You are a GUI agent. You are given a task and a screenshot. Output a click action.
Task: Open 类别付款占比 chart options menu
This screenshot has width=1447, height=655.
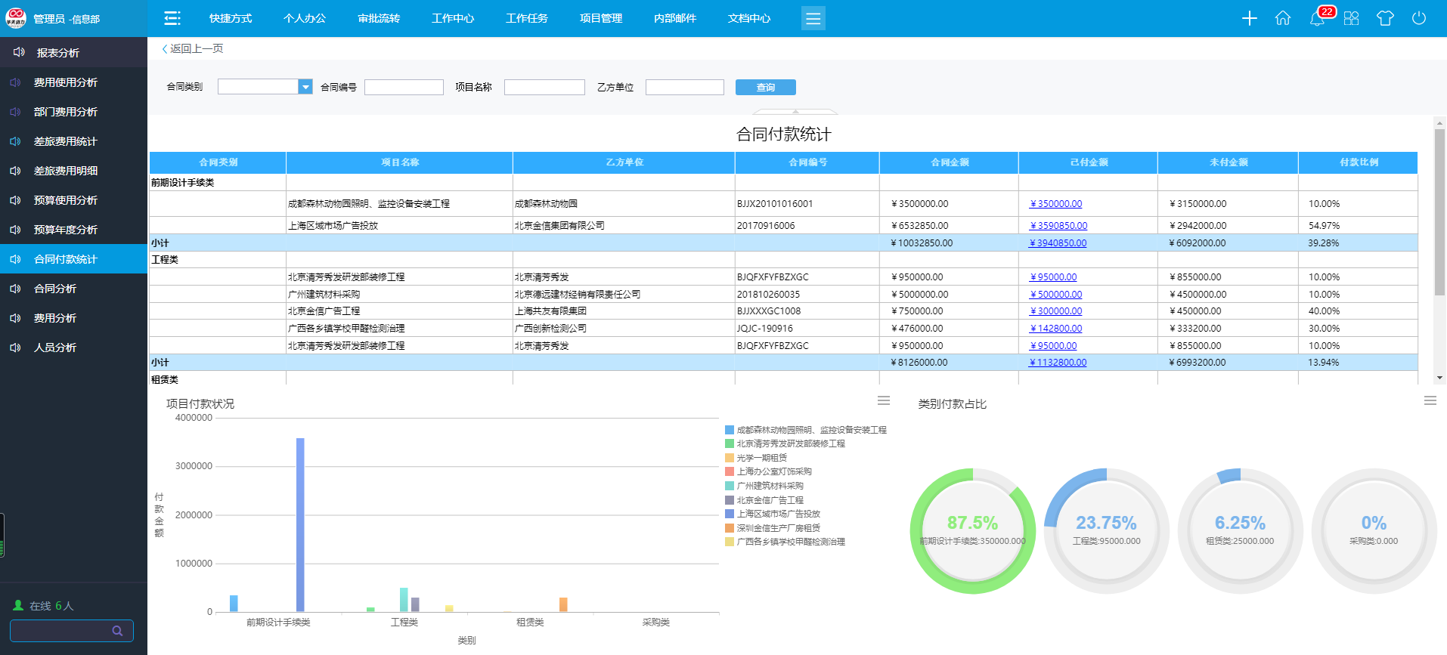coord(1430,400)
